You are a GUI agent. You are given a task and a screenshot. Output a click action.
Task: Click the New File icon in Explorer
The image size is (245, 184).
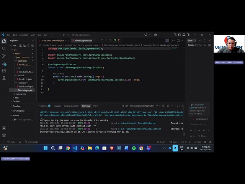pos(20,46)
